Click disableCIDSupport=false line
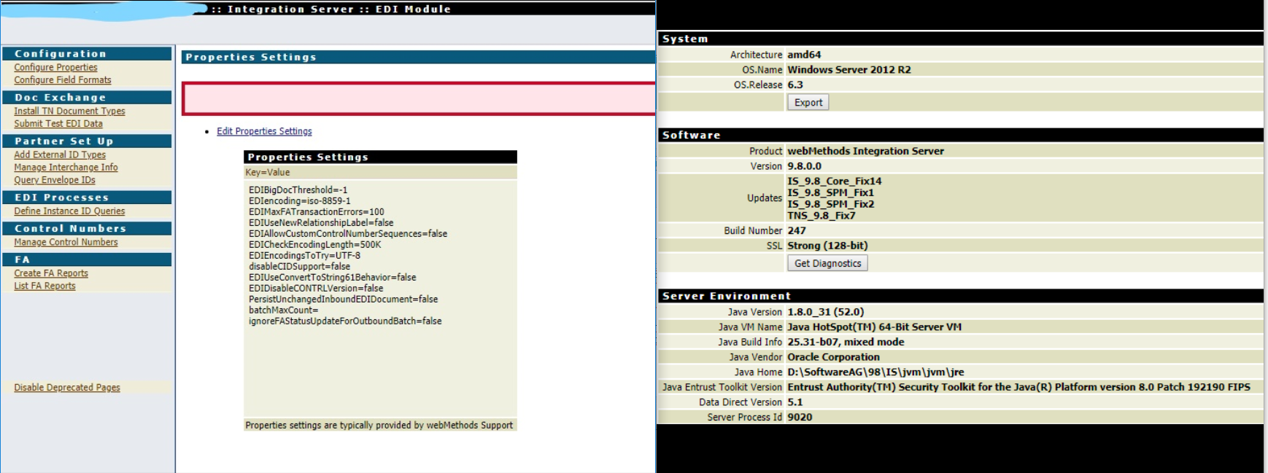Image resolution: width=1268 pixels, height=473 pixels. point(299,267)
